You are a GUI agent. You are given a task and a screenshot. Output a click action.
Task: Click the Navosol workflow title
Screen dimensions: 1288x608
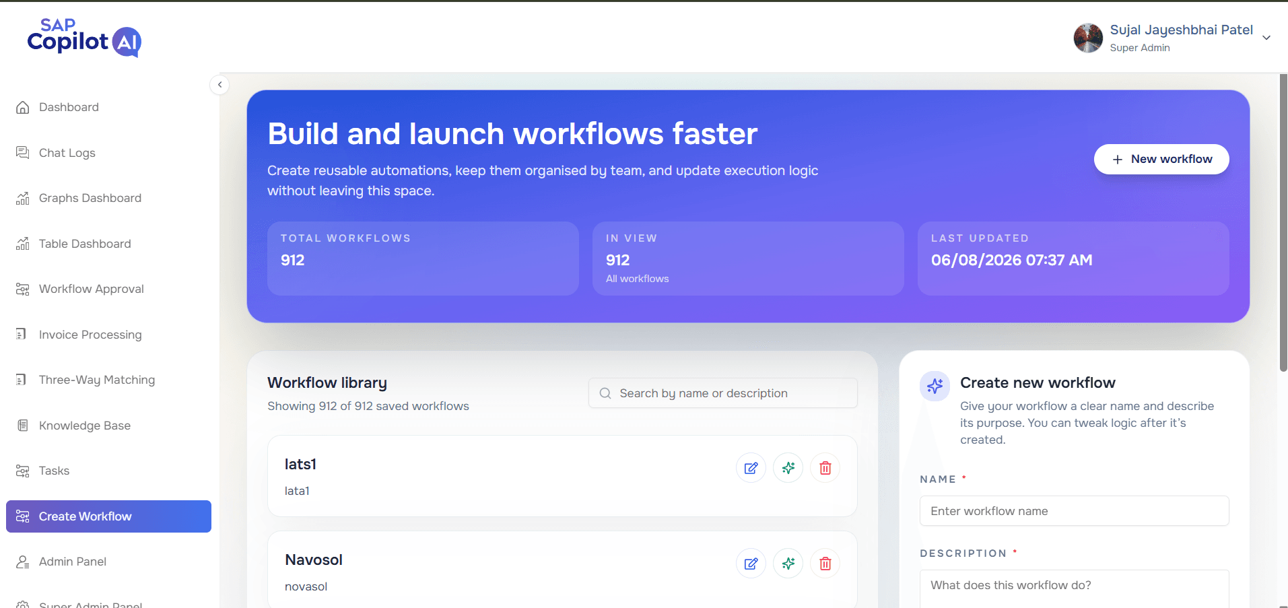[314, 560]
